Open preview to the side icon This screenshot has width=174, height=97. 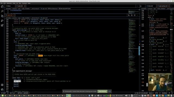pyautogui.click(x=132, y=15)
